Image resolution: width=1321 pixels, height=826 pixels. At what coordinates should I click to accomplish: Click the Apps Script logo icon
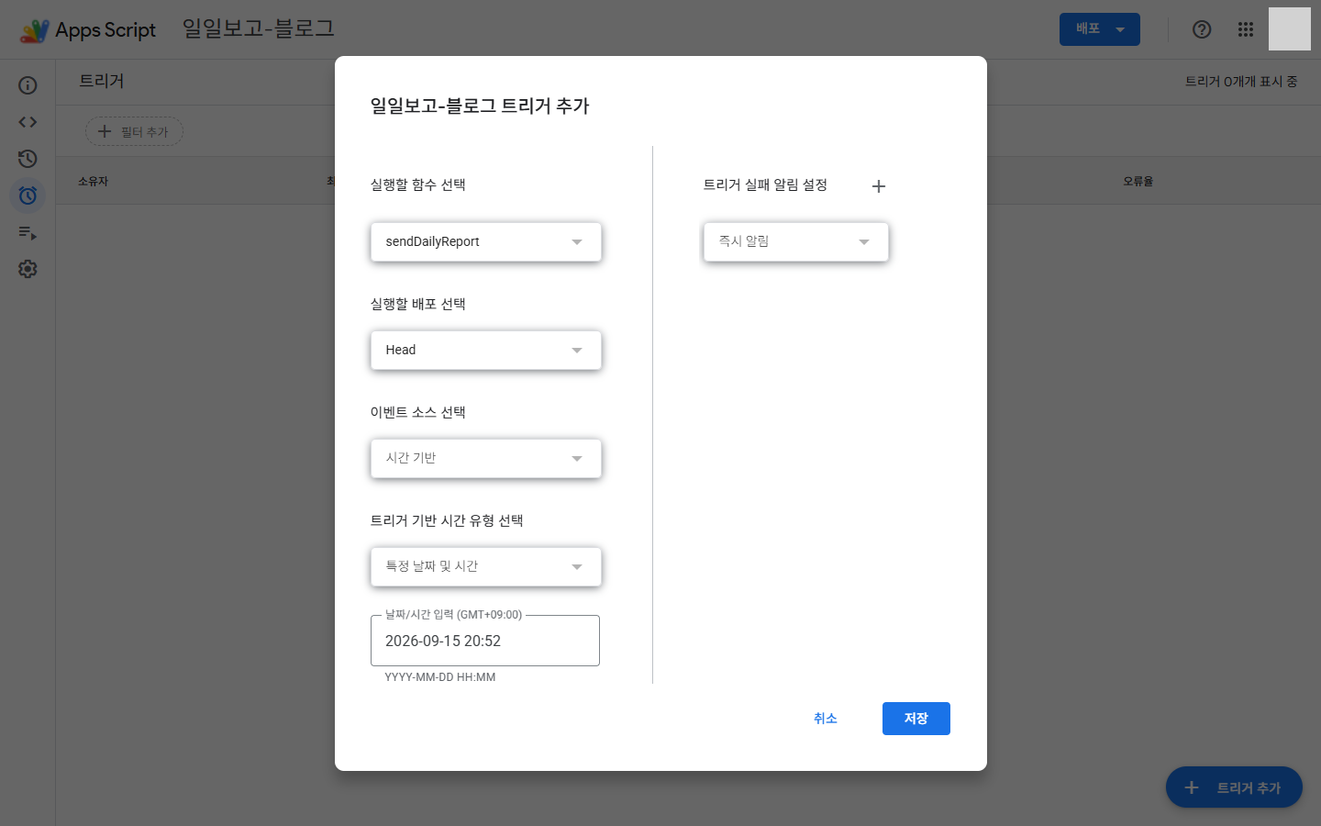tap(35, 30)
